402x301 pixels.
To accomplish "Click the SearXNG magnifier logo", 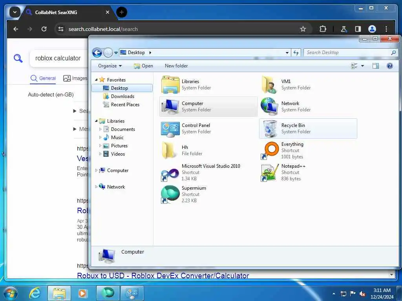I will coord(18,58).
